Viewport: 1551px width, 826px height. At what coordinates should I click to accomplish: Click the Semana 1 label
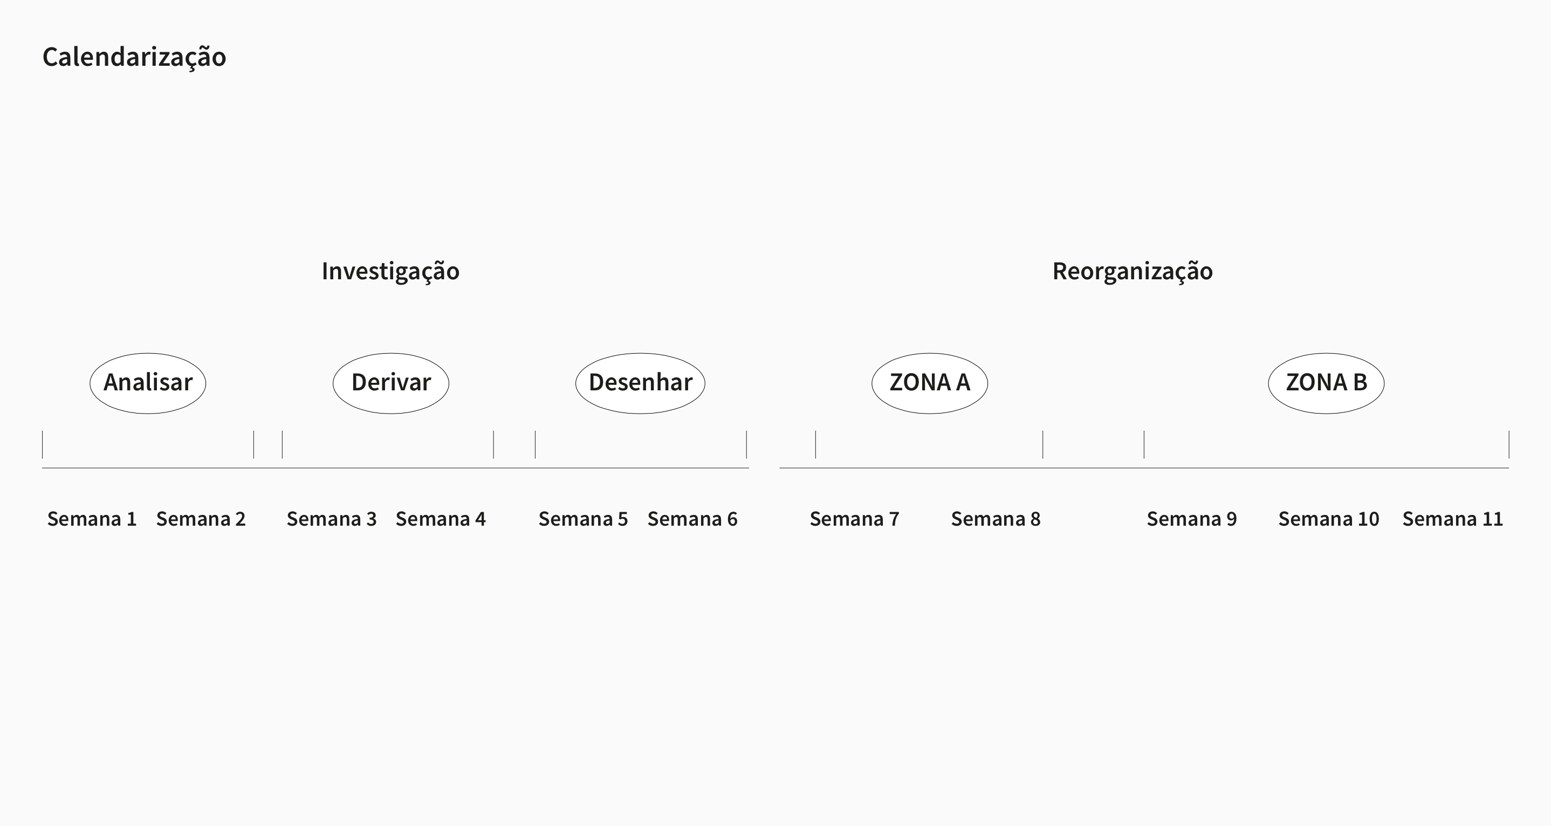[x=92, y=519]
